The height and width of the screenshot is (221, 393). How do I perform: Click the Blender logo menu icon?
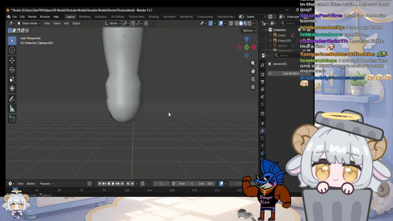pyautogui.click(x=8, y=17)
